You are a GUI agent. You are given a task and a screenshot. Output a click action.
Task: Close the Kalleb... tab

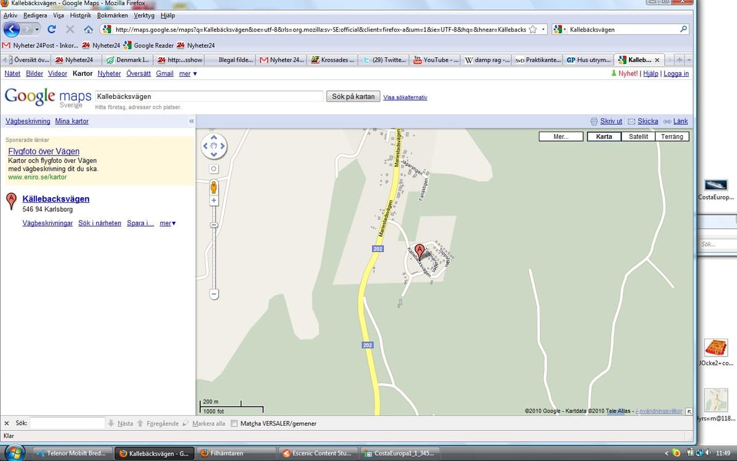657,60
